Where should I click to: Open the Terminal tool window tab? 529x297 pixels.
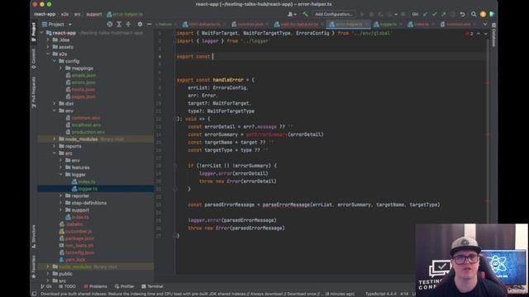pos(152,286)
